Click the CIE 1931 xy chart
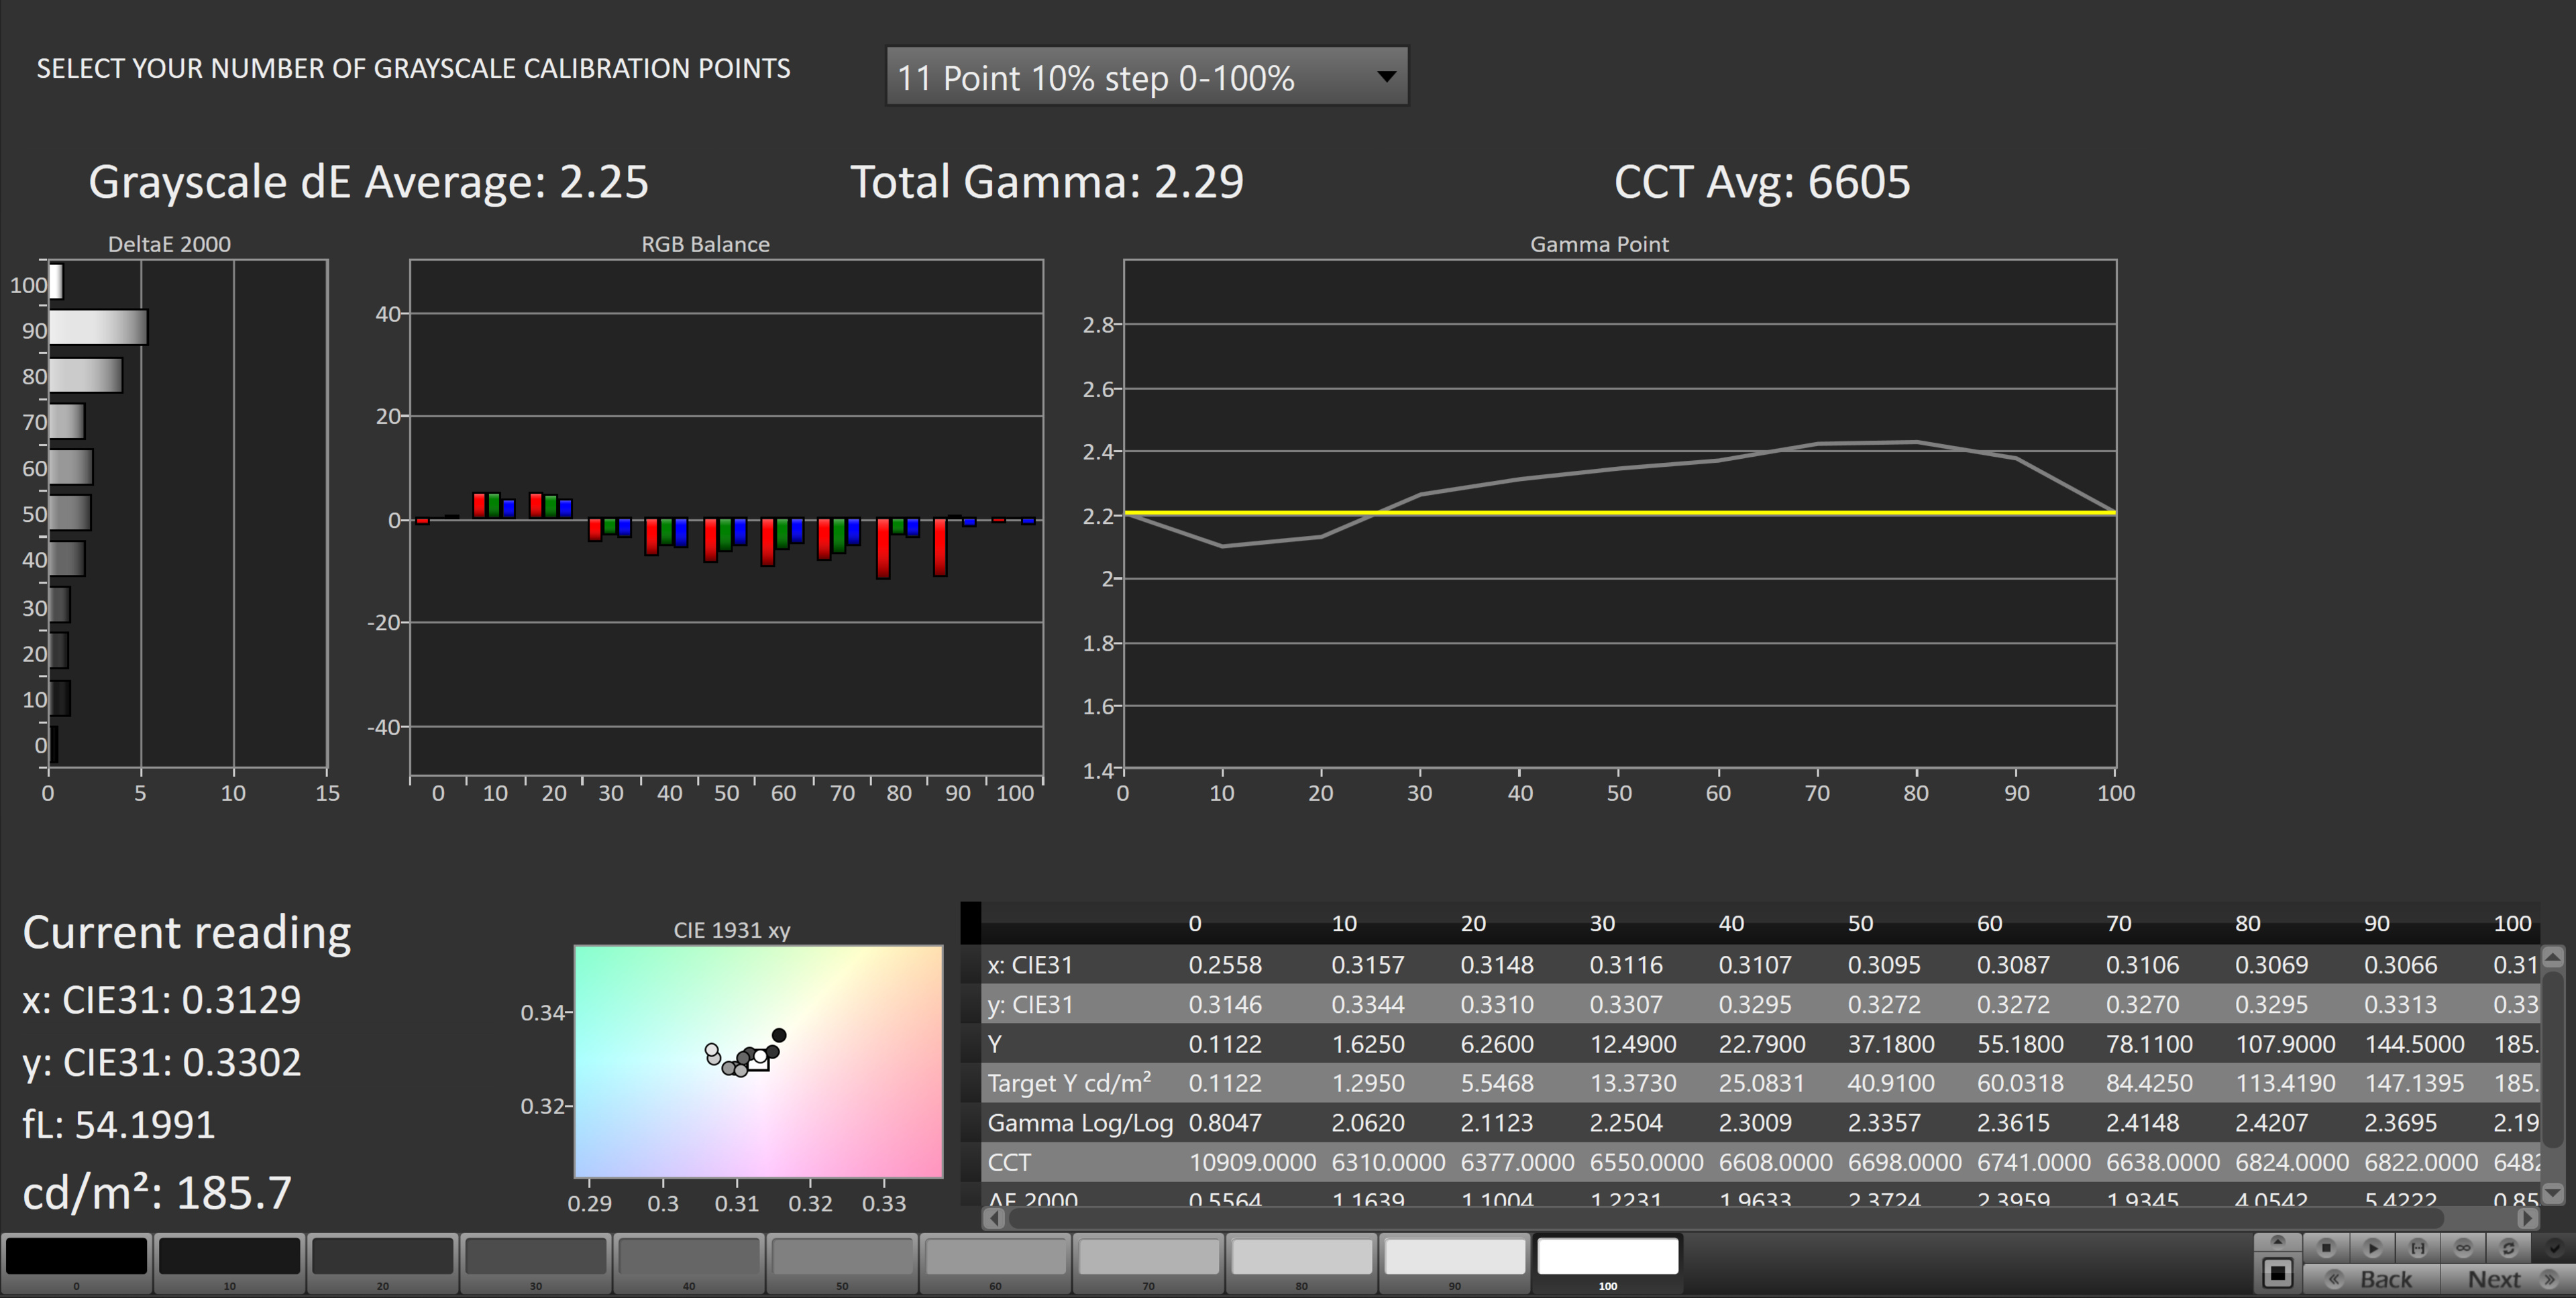The width and height of the screenshot is (2576, 1298). 758,1061
